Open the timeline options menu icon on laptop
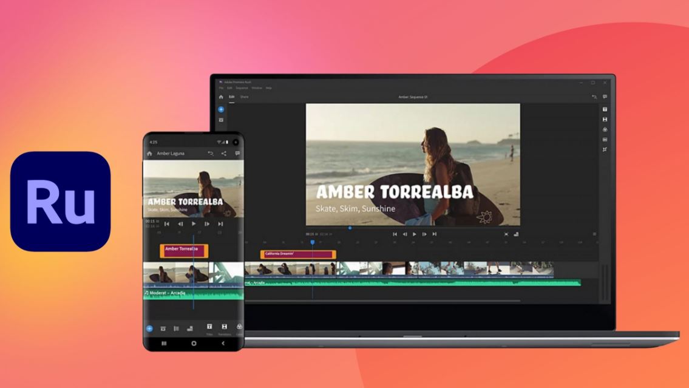 (x=594, y=234)
